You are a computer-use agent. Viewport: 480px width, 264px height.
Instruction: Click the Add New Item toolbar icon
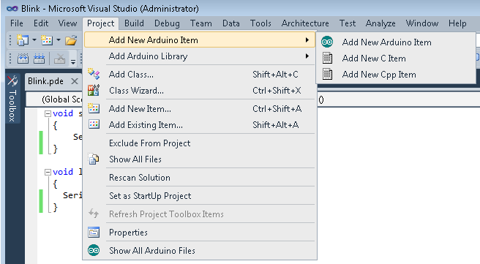[47, 40]
